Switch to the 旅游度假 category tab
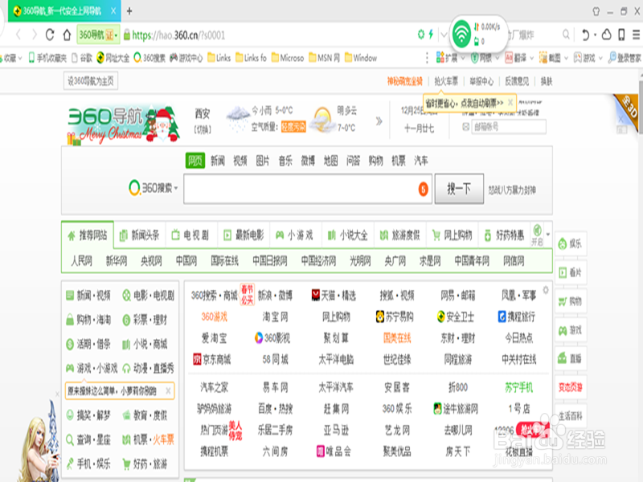Image resolution: width=643 pixels, height=482 pixels. (x=399, y=235)
